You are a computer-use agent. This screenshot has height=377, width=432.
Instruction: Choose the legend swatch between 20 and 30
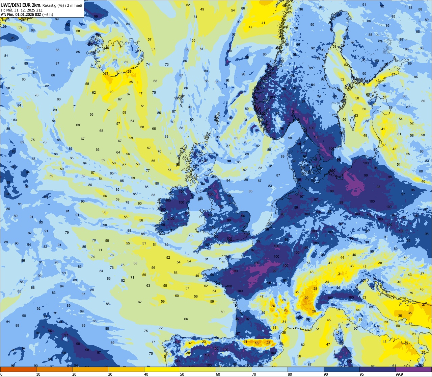click(90, 369)
